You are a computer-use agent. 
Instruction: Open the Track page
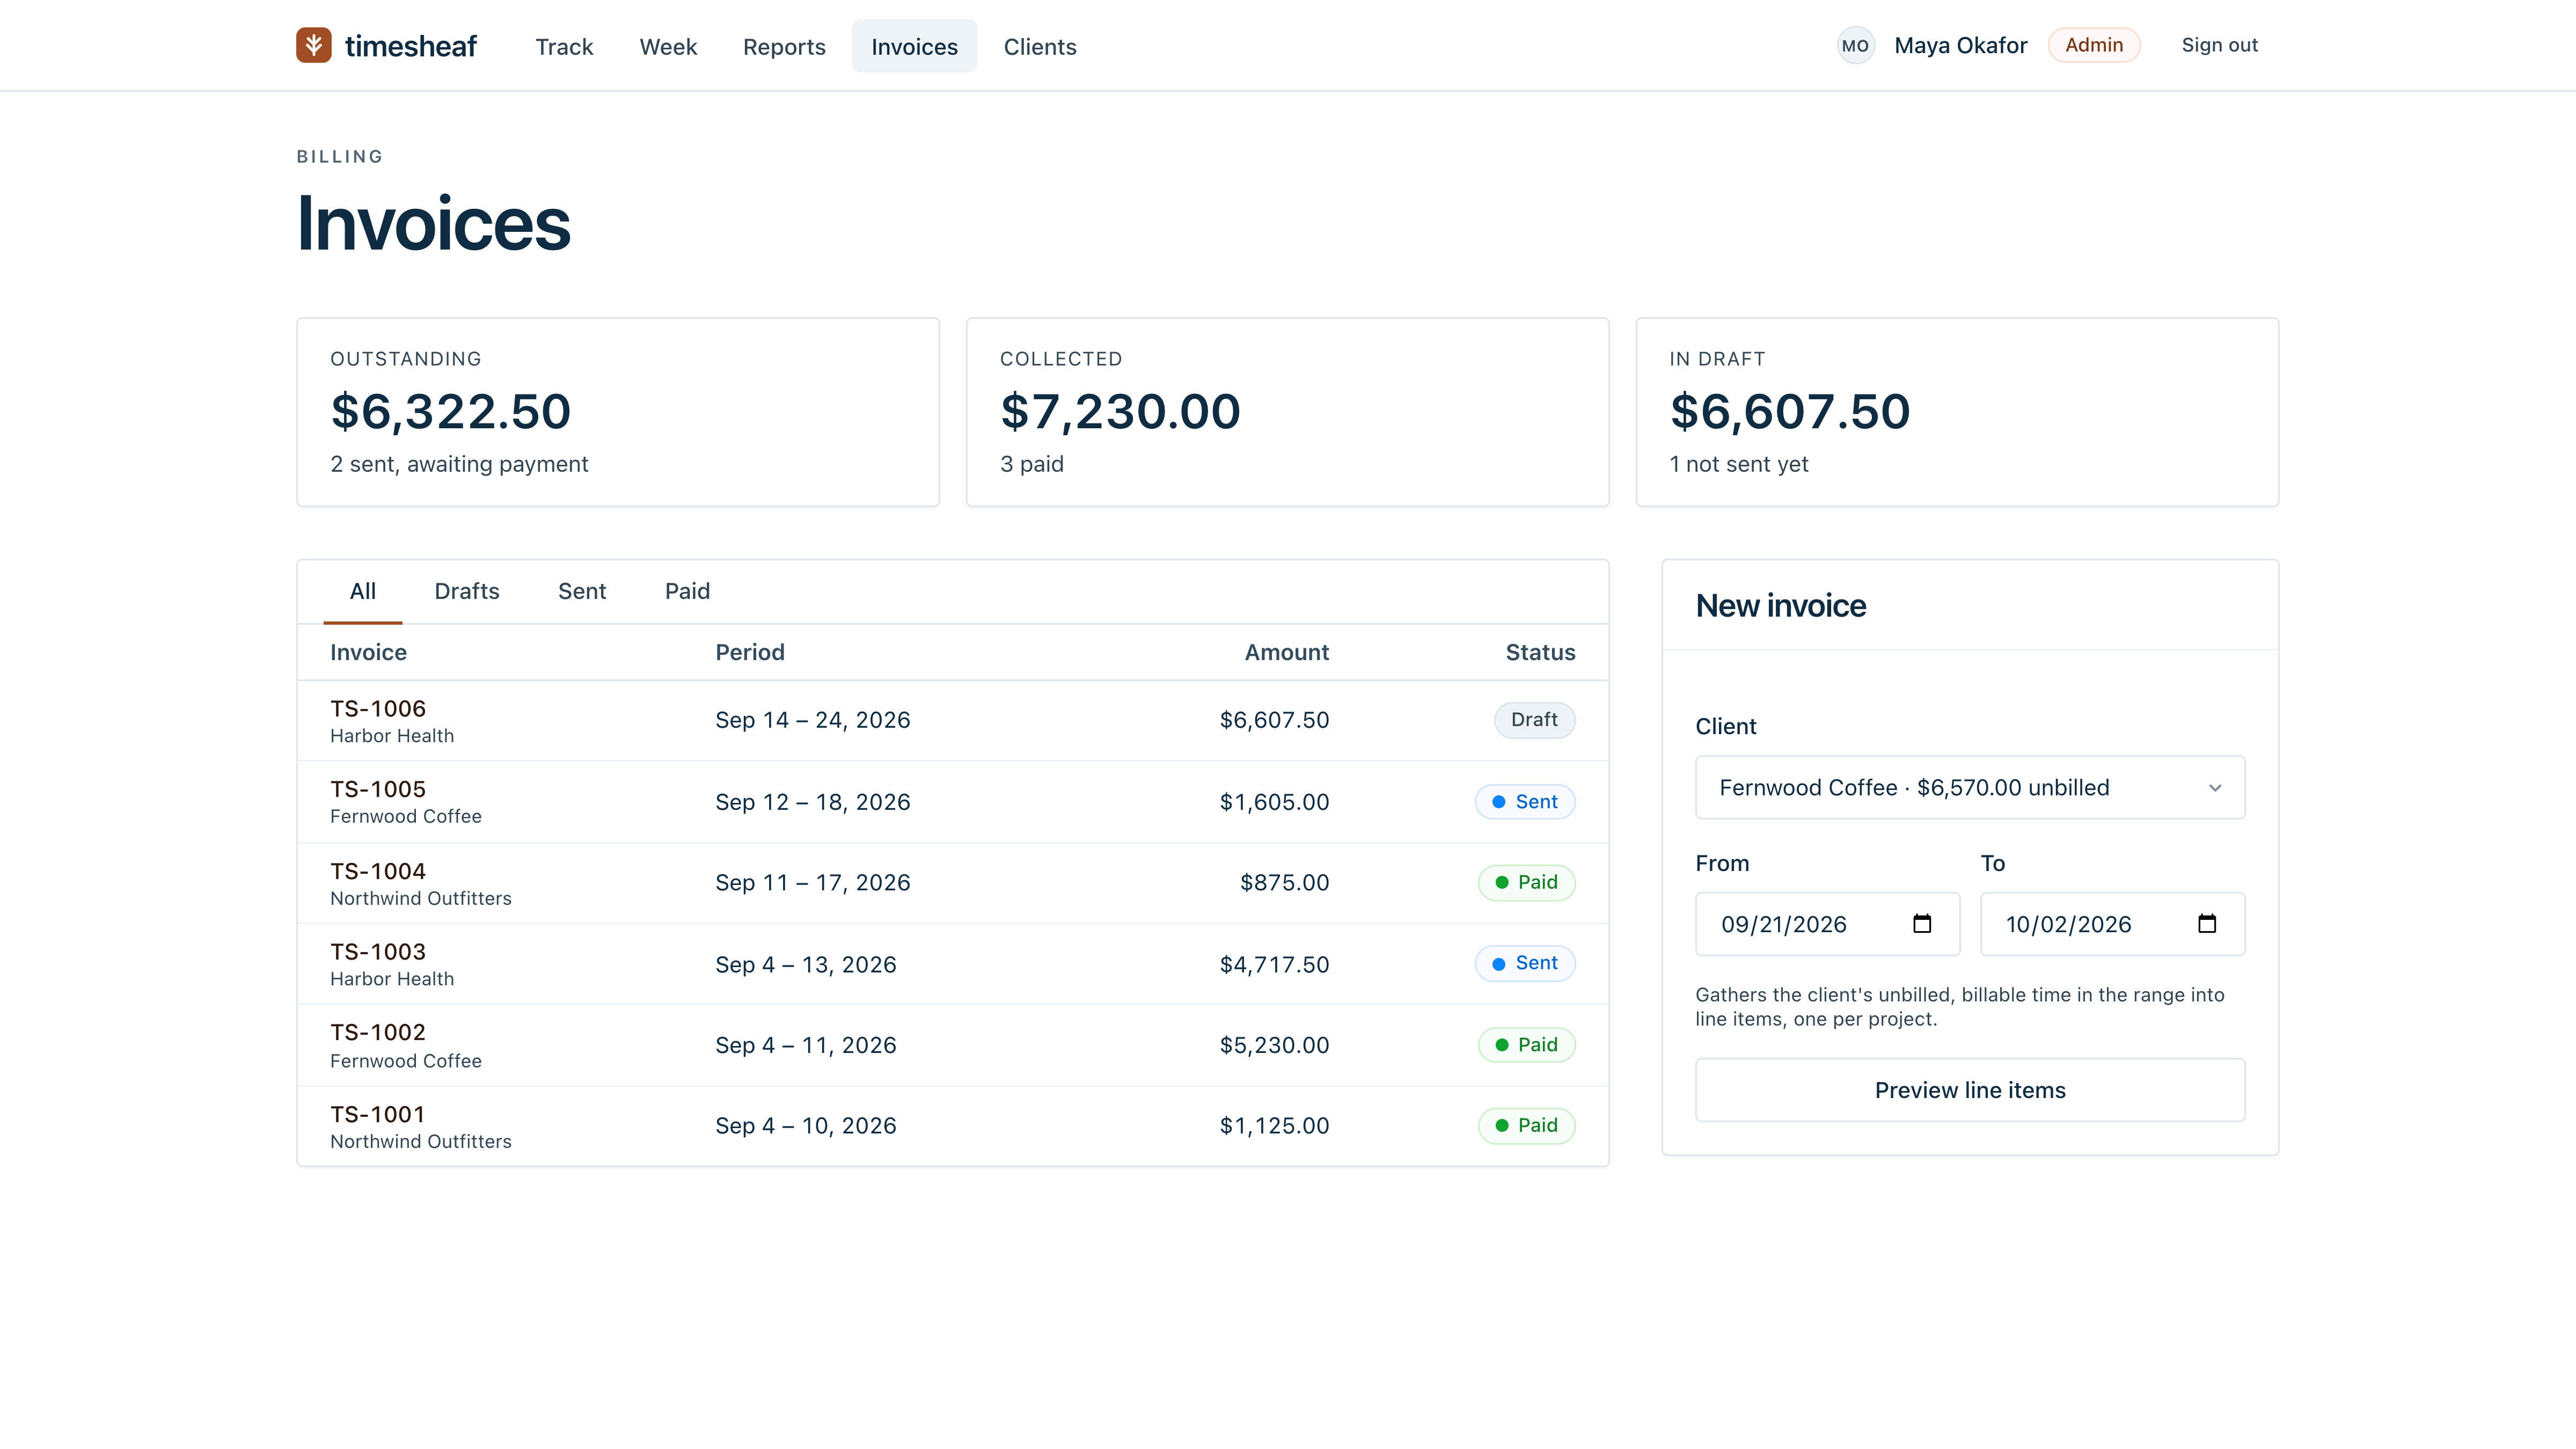[564, 46]
